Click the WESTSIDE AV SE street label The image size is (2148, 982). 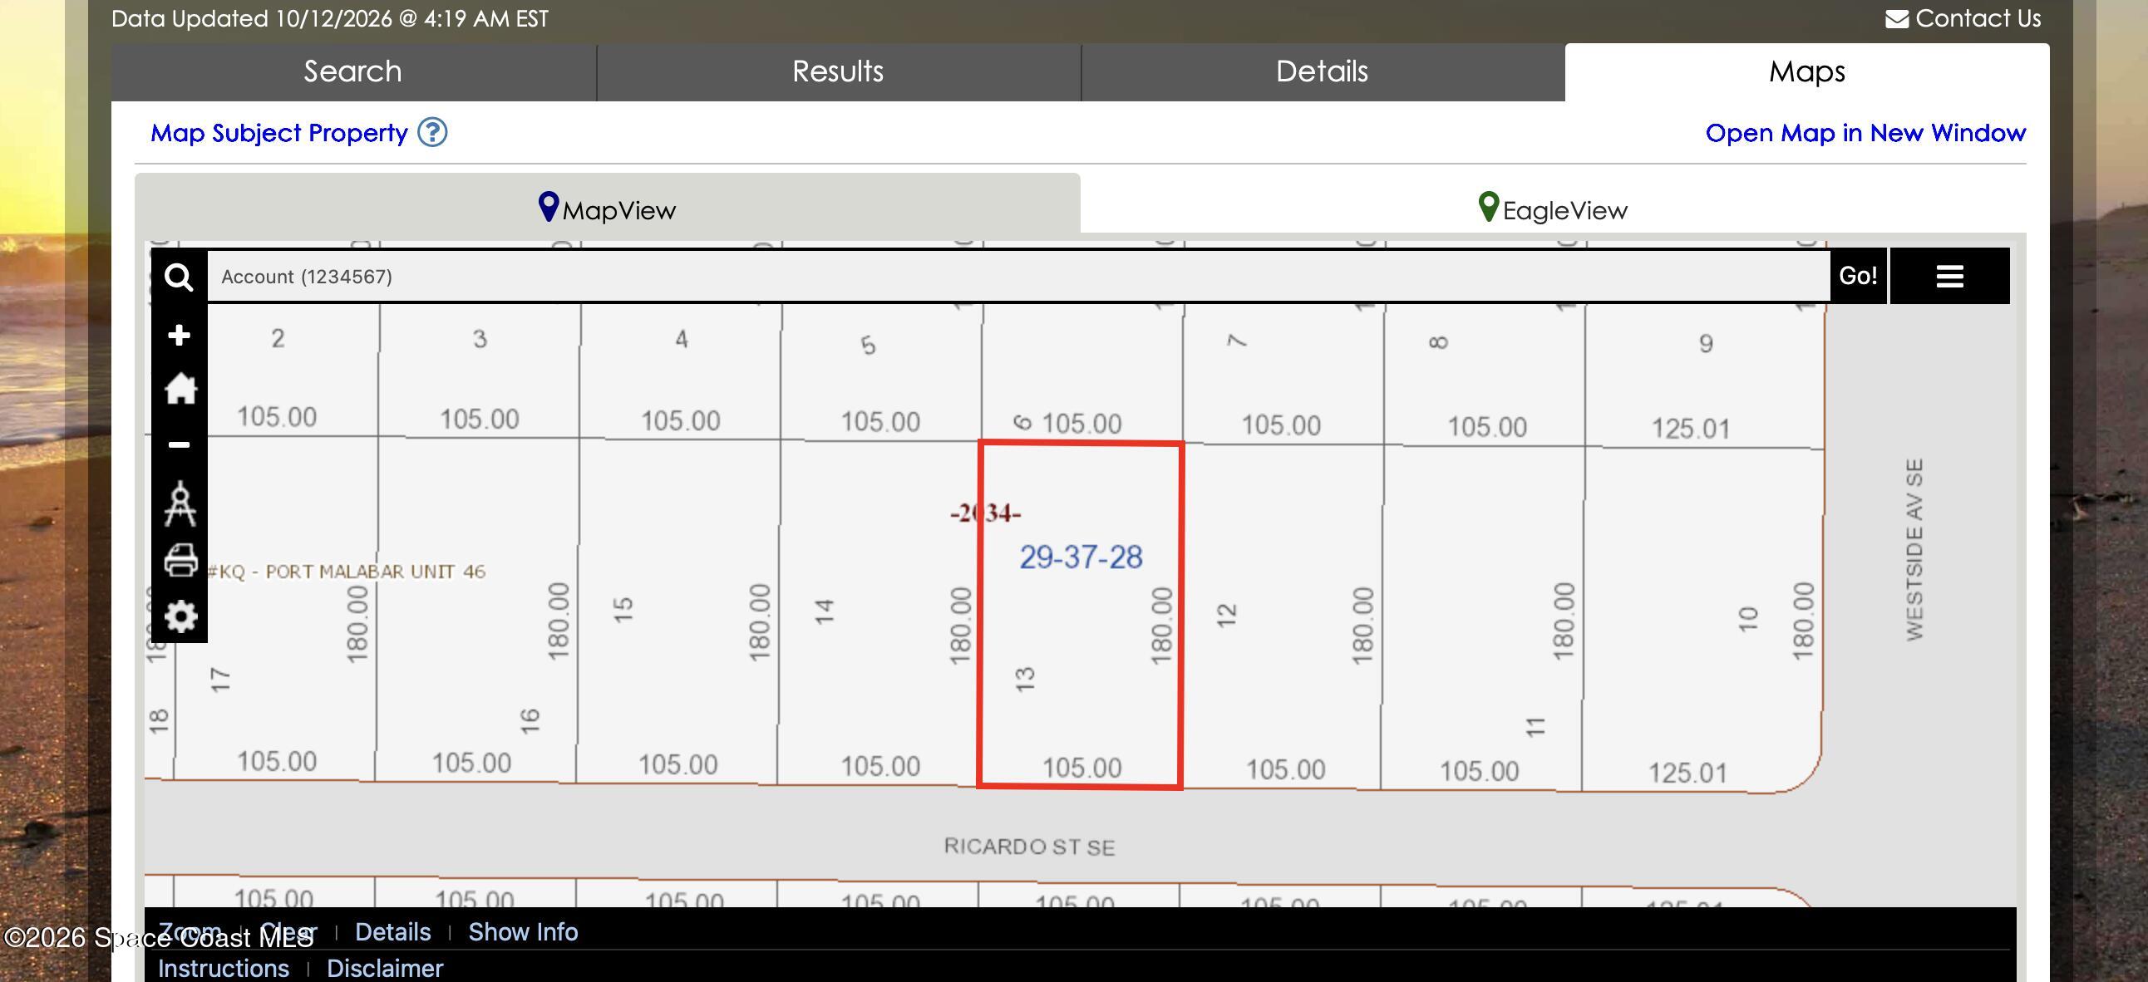click(1914, 549)
